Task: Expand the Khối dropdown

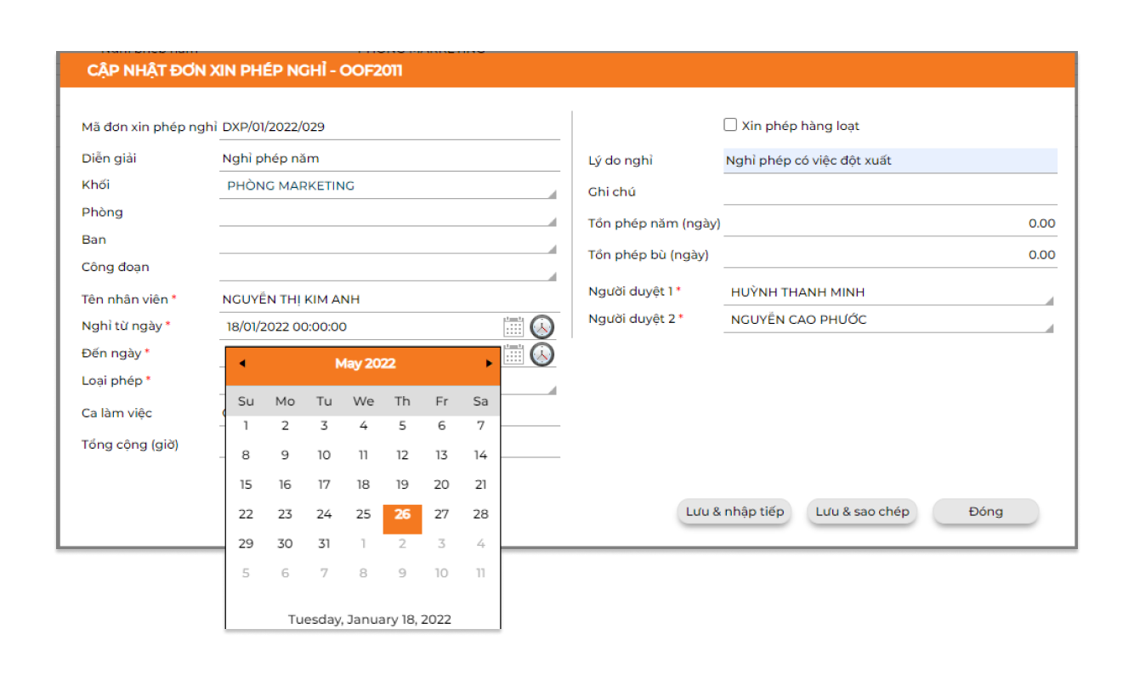Action: [x=552, y=194]
